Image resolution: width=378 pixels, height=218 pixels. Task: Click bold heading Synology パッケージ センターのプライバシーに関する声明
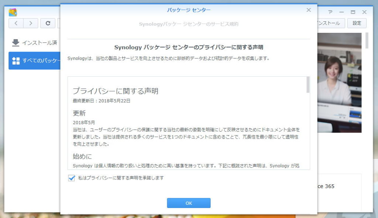[x=189, y=47]
